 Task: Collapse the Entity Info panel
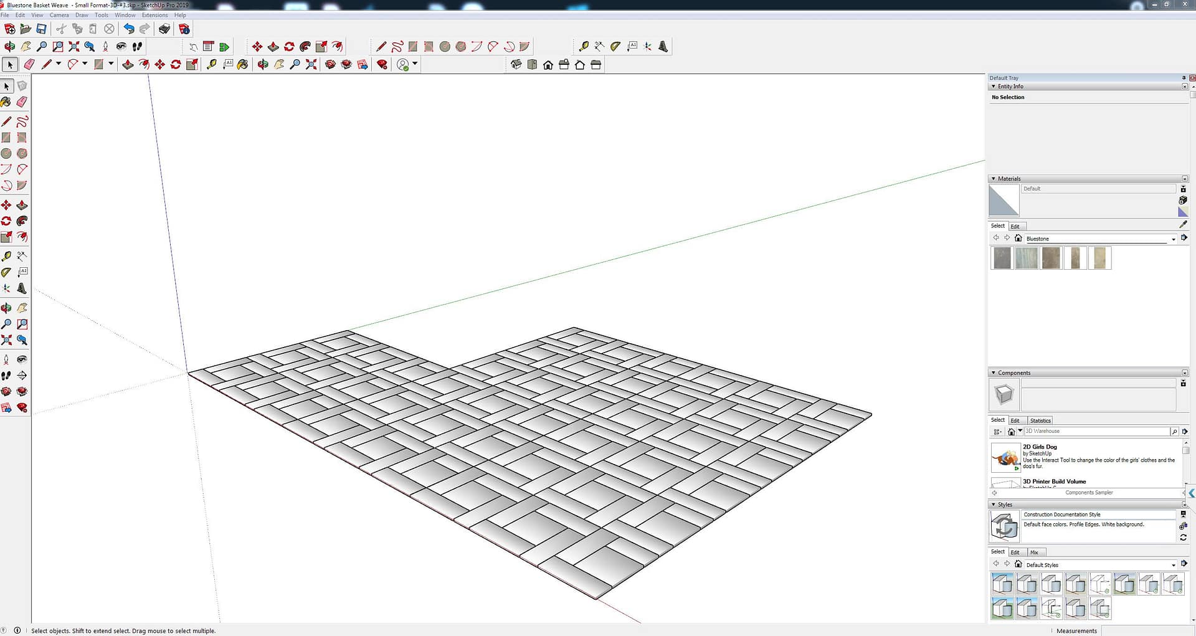tap(994, 87)
